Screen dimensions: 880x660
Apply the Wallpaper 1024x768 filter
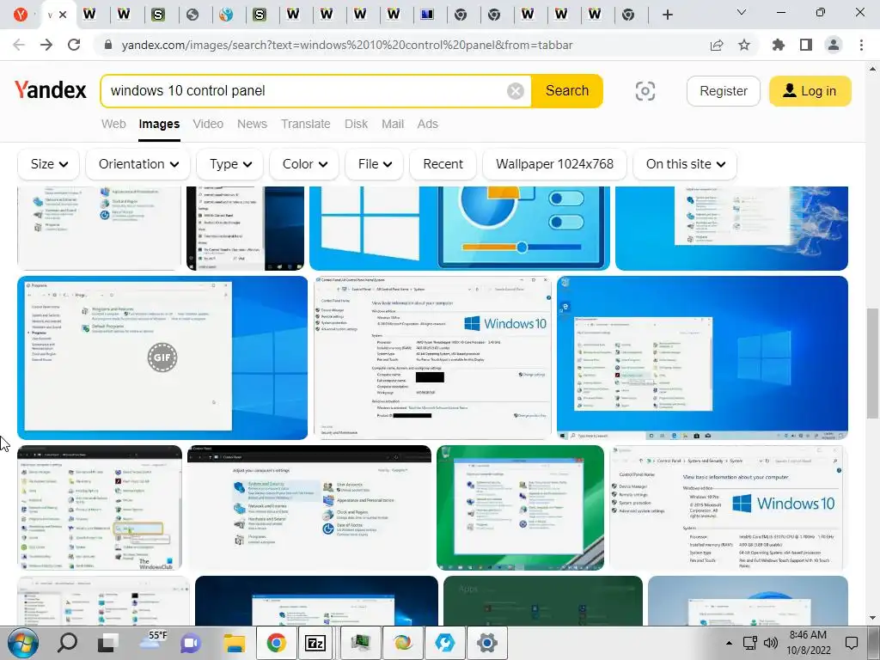(x=554, y=164)
